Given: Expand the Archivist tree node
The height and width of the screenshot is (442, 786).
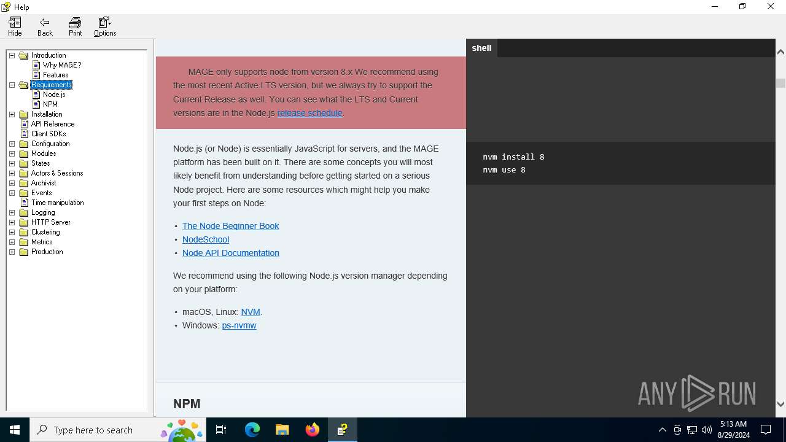Looking at the screenshot, I should [x=12, y=183].
